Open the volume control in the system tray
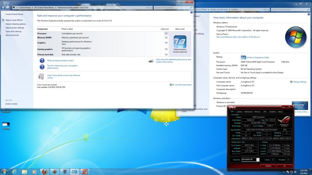This screenshot has height=175, width=312. (295, 172)
